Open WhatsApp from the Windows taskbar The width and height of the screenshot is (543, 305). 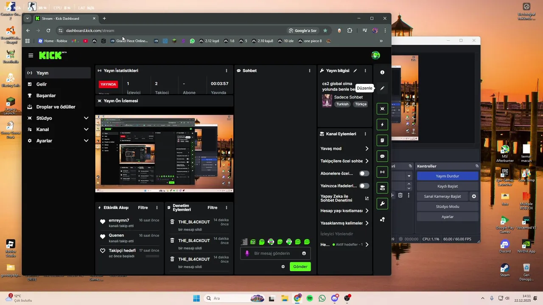(x=322, y=298)
